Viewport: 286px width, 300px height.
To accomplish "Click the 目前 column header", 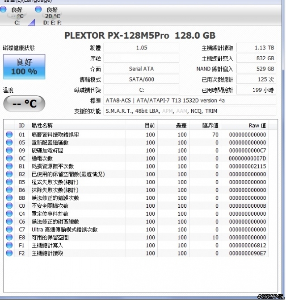I will 142,126.
